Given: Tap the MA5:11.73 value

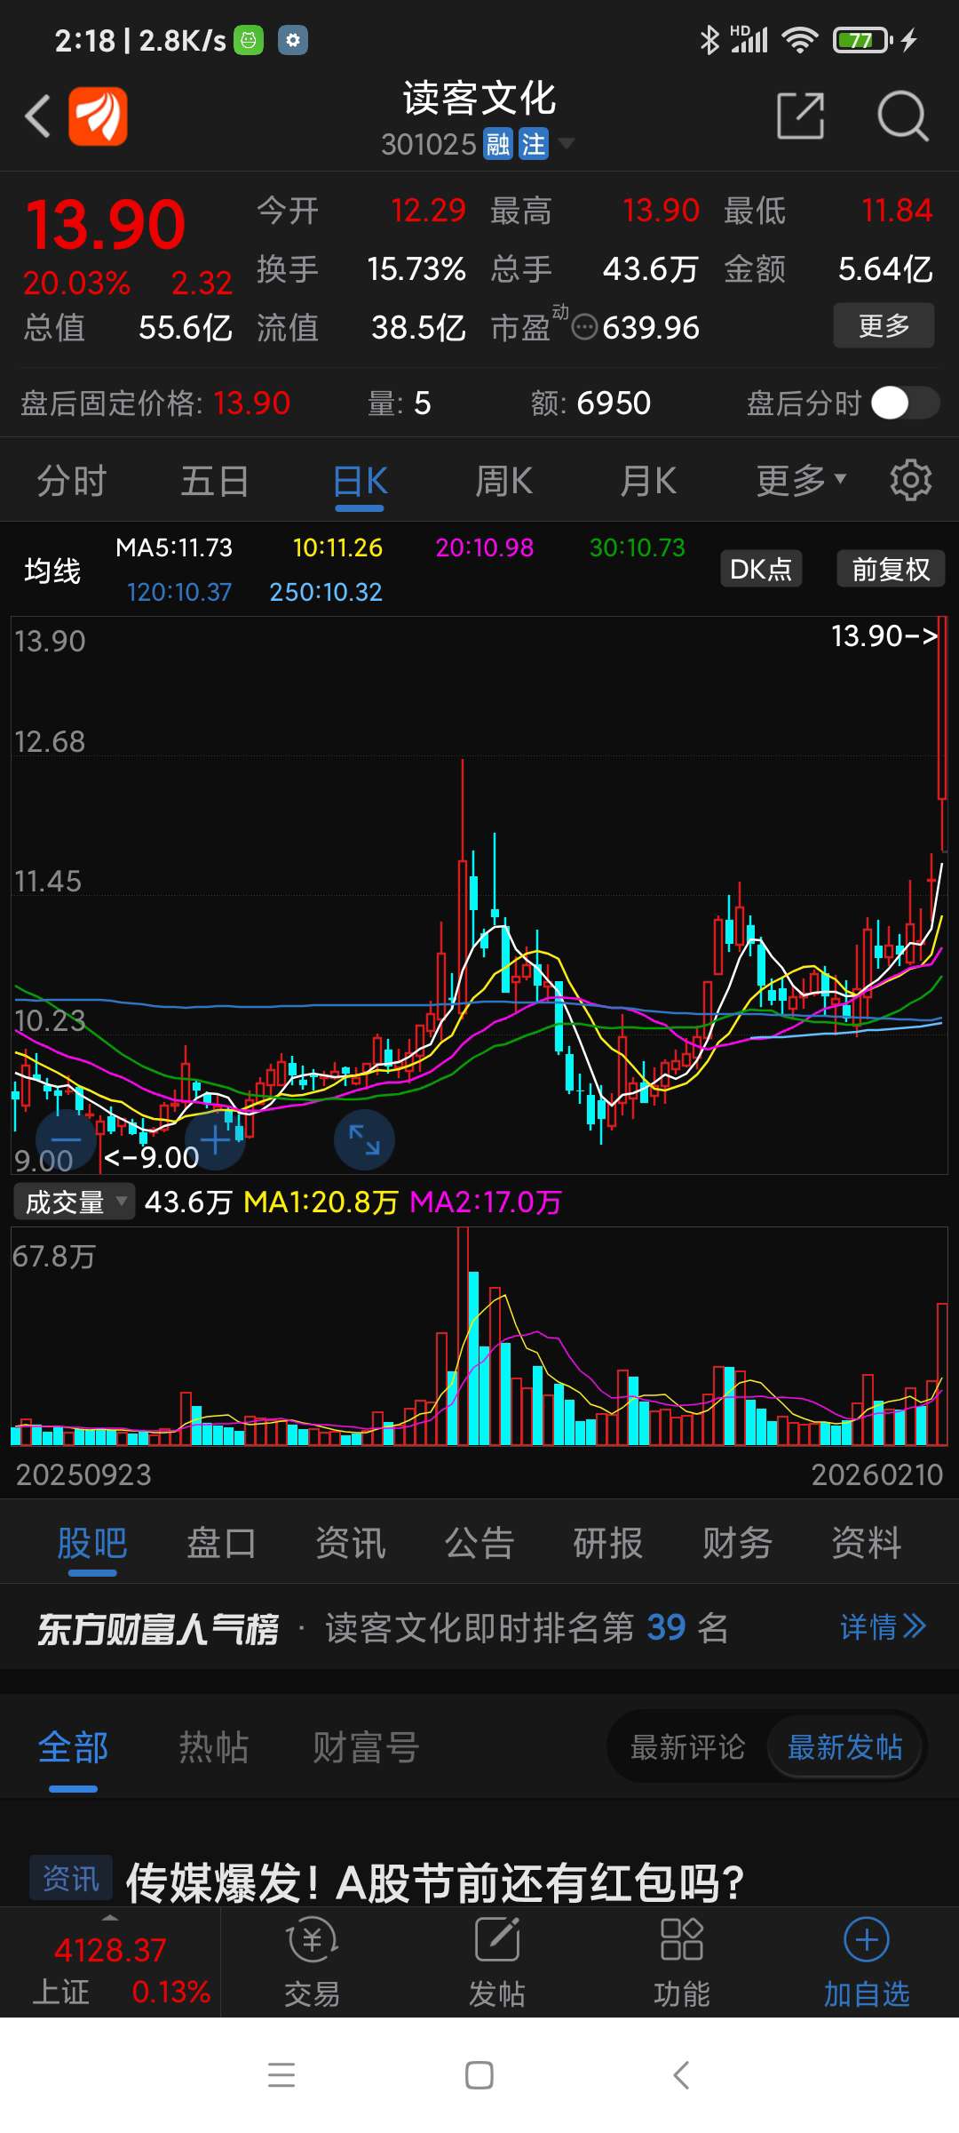Looking at the screenshot, I should pyautogui.click(x=174, y=547).
